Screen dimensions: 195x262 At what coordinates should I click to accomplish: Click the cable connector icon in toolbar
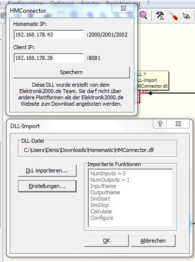[x=186, y=16]
